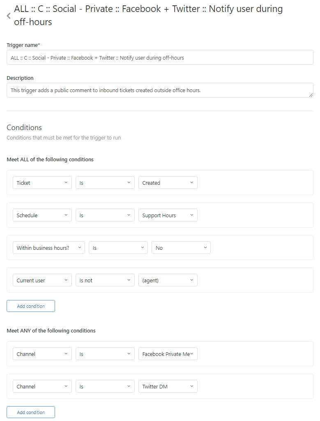The height and width of the screenshot is (421, 320).
Task: Click the chevron on the Ticket dropdown
Action: click(66, 182)
